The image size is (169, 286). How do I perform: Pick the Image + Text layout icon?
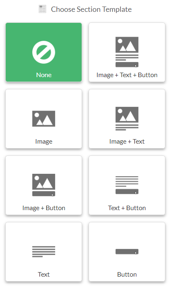tap(127, 119)
